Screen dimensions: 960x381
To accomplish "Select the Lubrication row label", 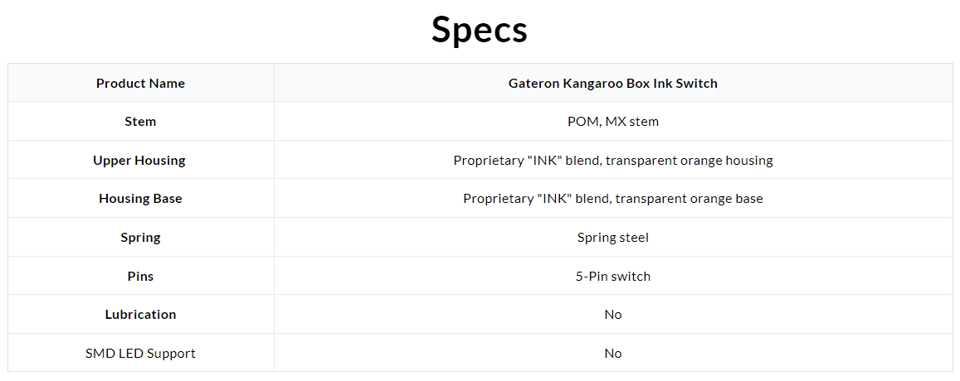I will (x=141, y=315).
